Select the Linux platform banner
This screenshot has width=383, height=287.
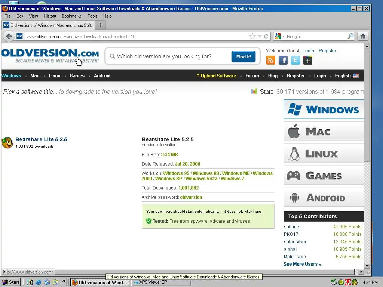324,153
